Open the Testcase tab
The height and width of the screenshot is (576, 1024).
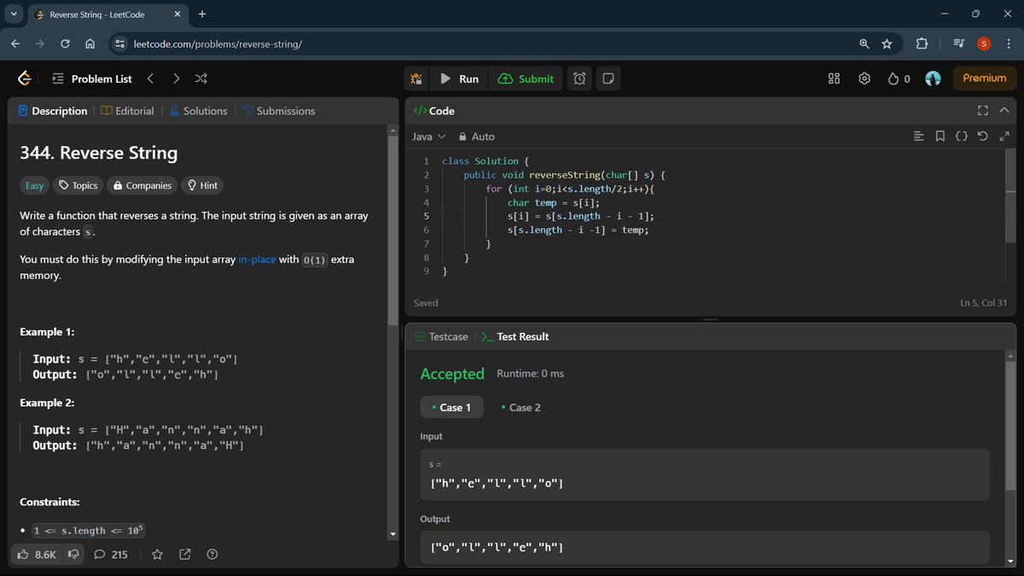point(441,336)
